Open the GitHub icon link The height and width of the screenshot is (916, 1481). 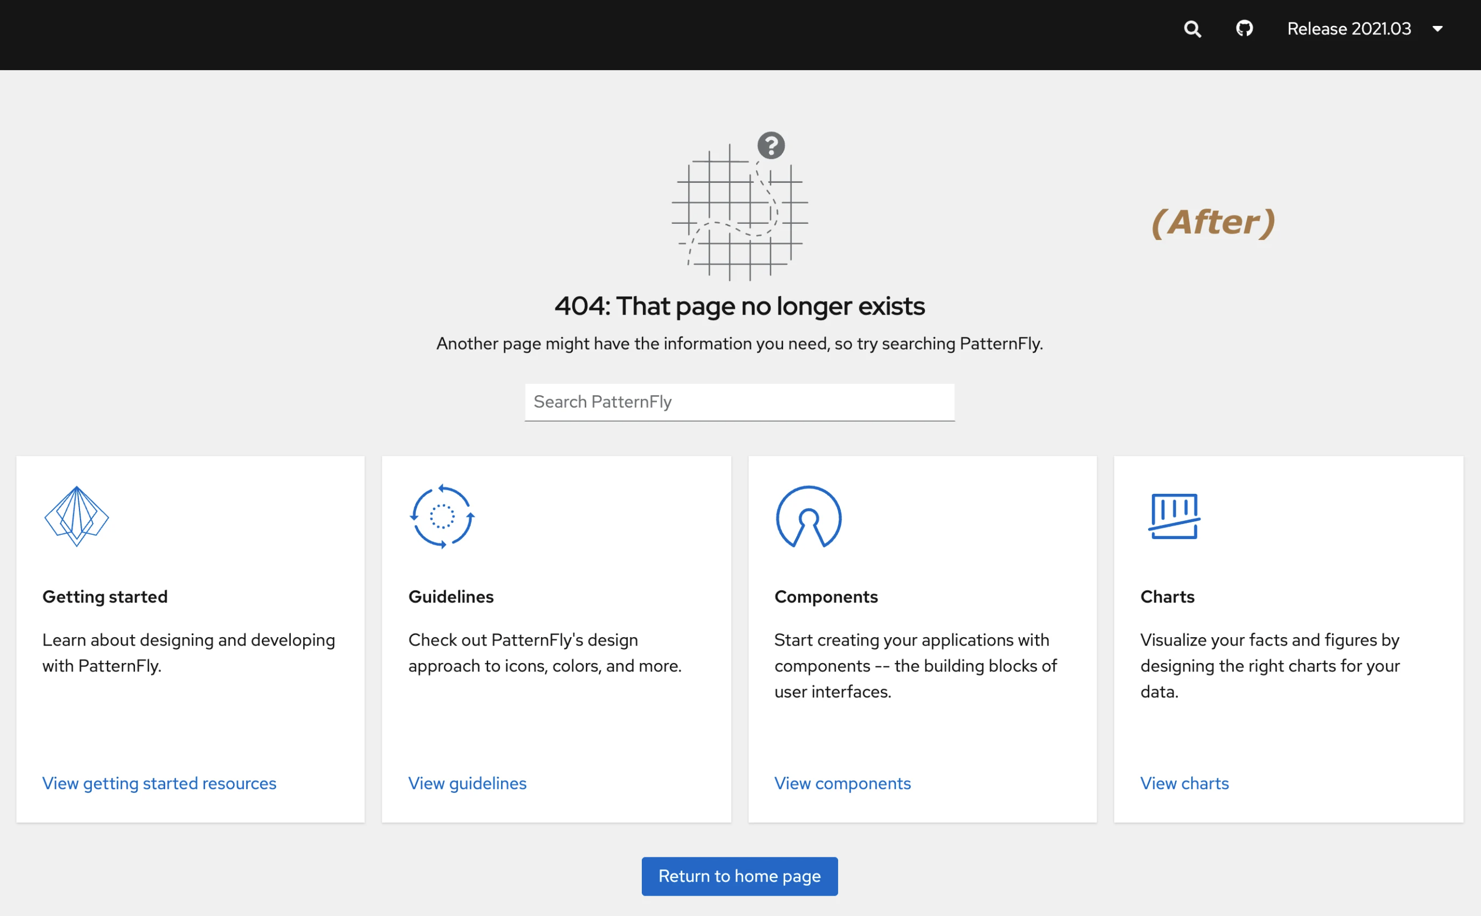coord(1244,29)
